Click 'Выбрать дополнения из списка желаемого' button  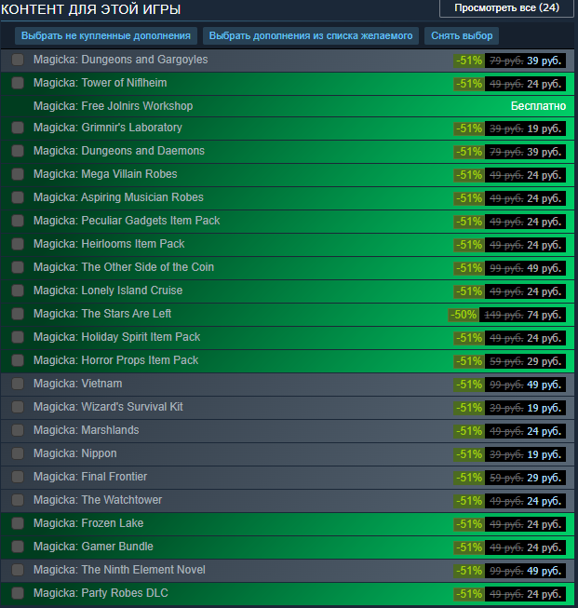[x=311, y=35]
